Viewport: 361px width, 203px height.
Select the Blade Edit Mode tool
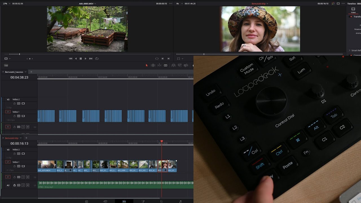pyautogui.click(x=166, y=65)
